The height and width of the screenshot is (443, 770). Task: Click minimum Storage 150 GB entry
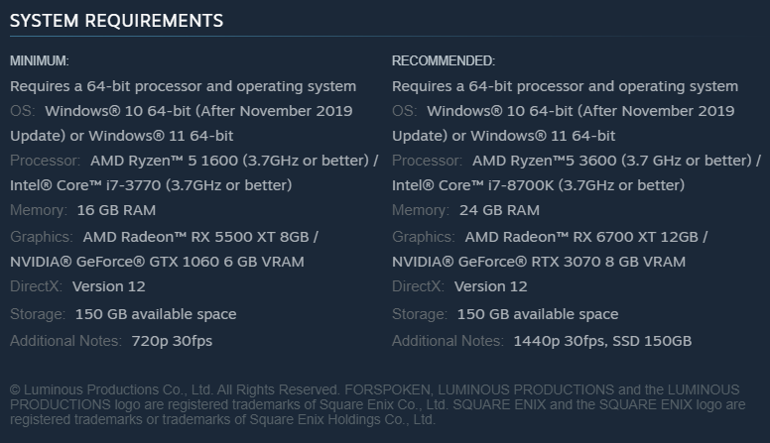pyautogui.click(x=123, y=314)
